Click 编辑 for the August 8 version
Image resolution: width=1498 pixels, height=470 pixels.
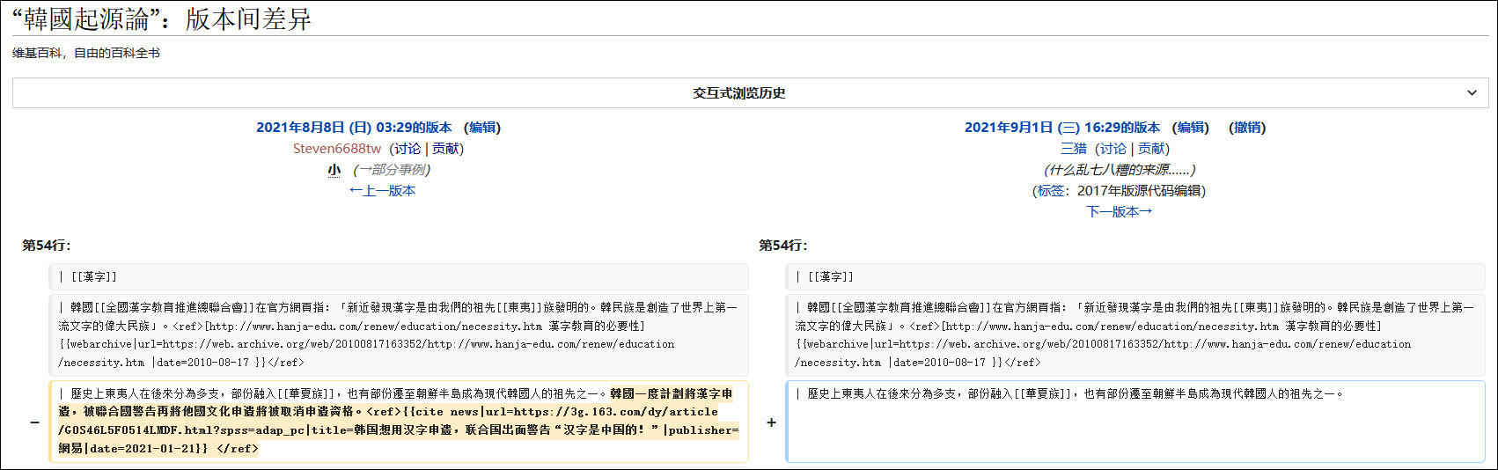[x=482, y=128]
